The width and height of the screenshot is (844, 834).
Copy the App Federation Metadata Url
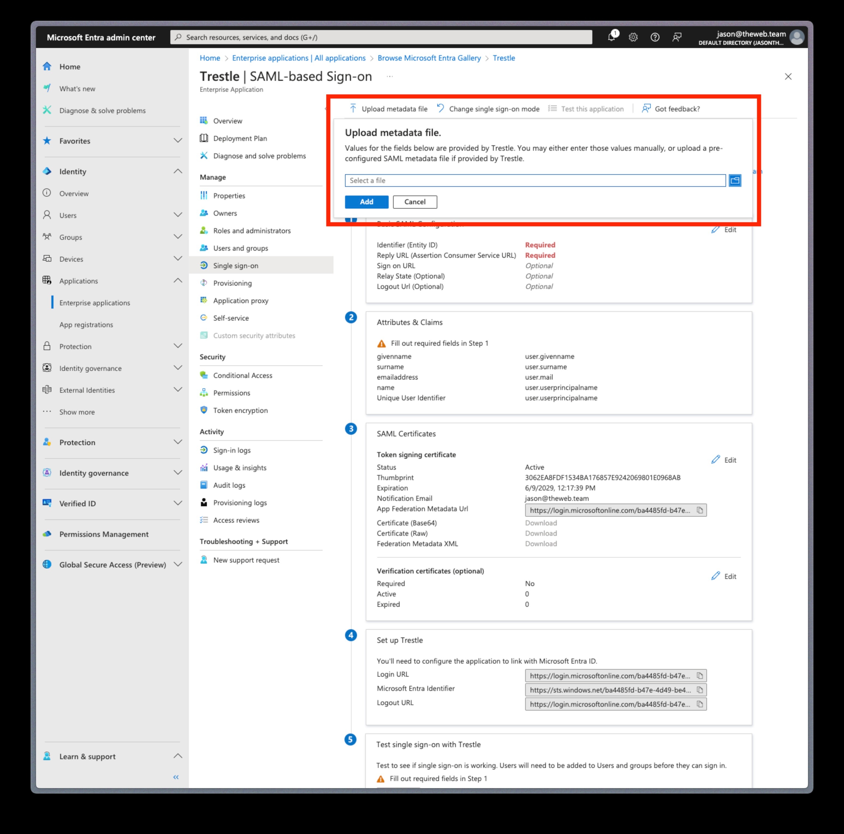pyautogui.click(x=700, y=510)
